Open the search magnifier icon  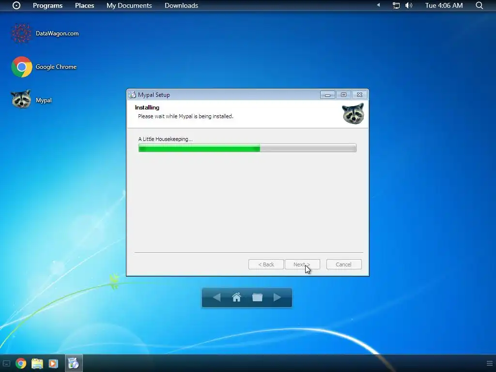point(480,5)
